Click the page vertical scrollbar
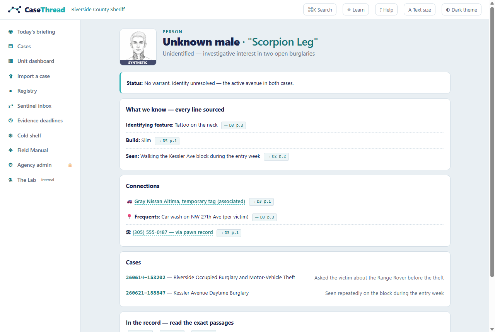Image resolution: width=495 pixels, height=332 pixels. [x=492, y=141]
